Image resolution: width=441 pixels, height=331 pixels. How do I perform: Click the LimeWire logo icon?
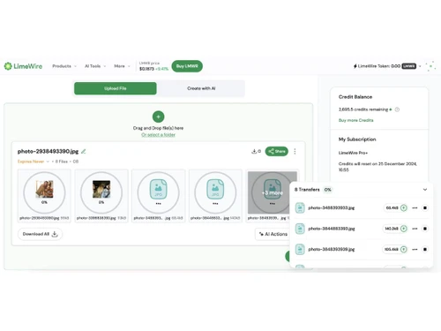(x=8, y=66)
